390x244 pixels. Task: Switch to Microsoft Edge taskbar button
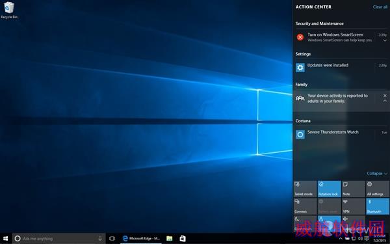[x=141, y=239]
